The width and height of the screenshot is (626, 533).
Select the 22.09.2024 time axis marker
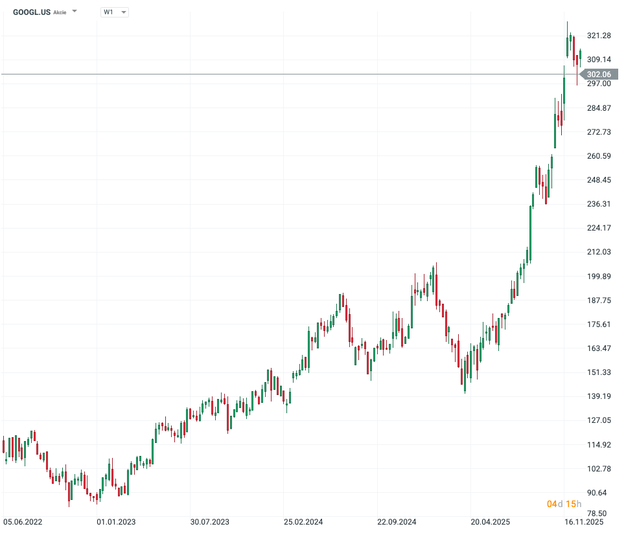point(397,521)
